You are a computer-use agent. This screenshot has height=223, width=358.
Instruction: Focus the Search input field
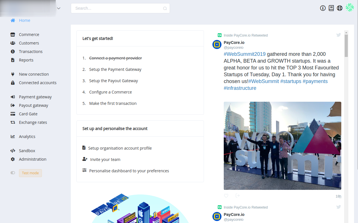(x=120, y=8)
